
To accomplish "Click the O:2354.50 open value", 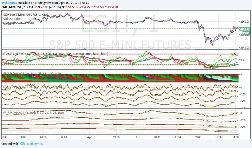I will pos(69,7).
